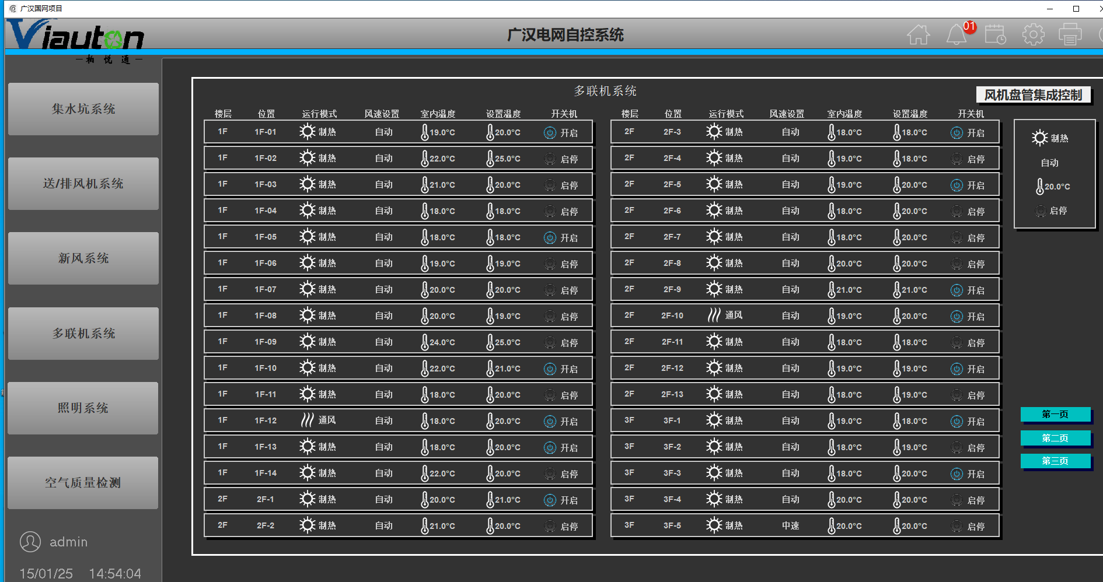Switch to 第二页 page tab
Viewport: 1103px width, 582px height.
(x=1055, y=438)
